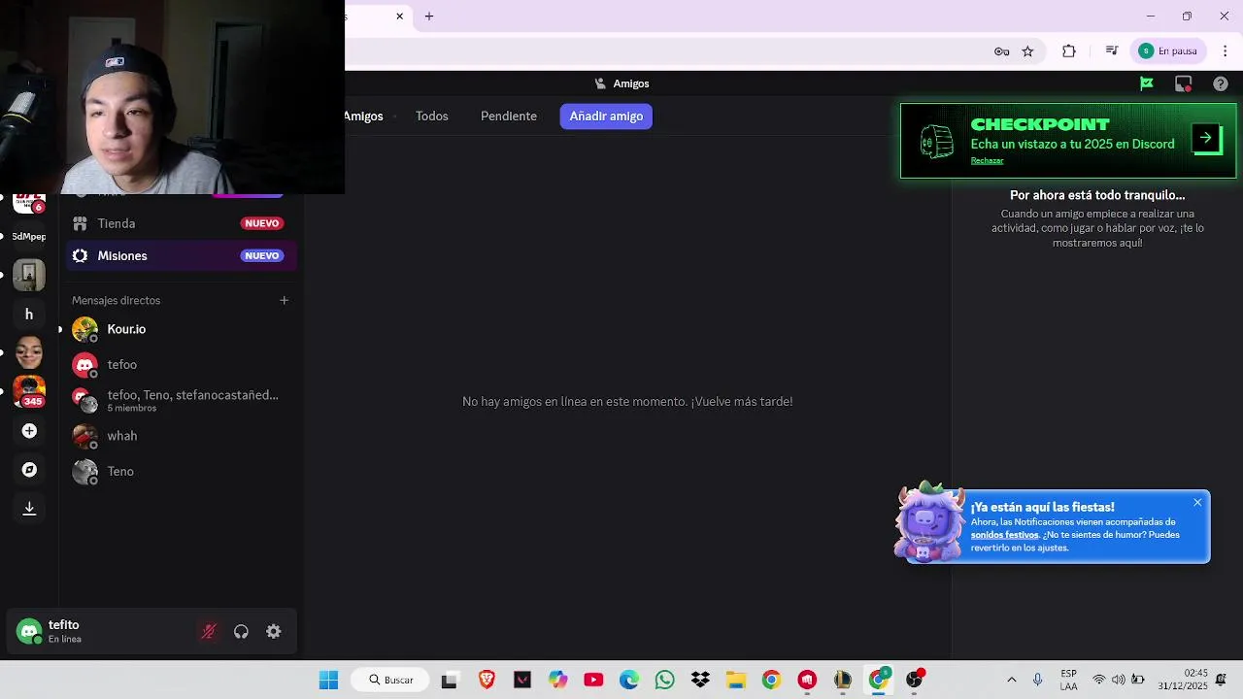Open the 5 miembros group chat

coord(181,400)
